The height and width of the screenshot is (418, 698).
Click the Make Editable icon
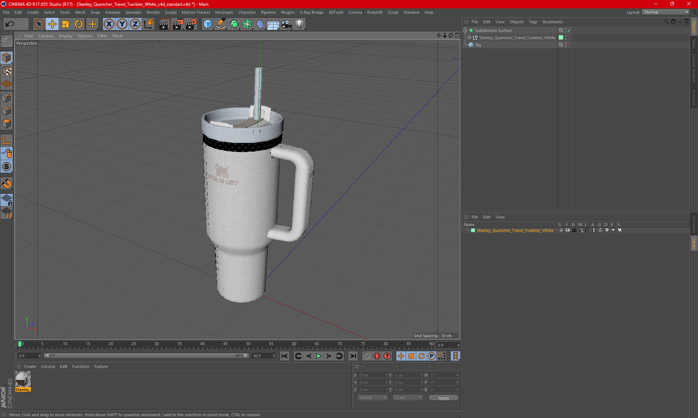[7, 41]
